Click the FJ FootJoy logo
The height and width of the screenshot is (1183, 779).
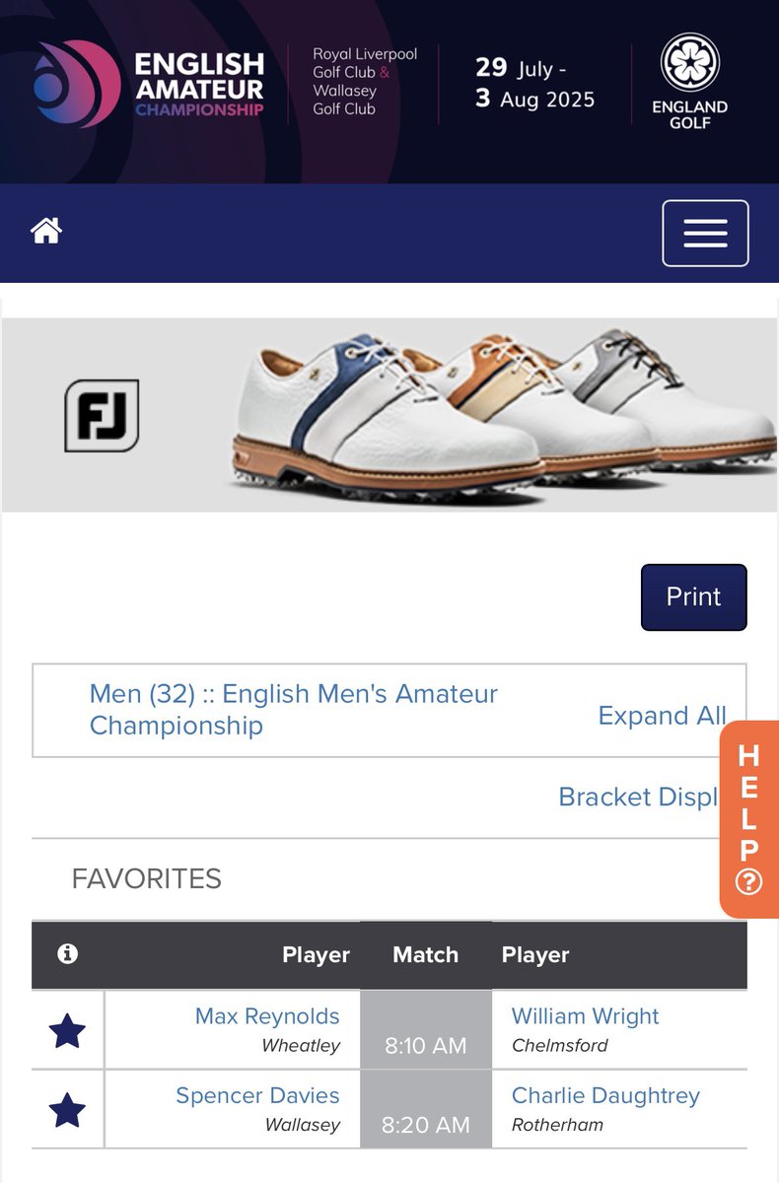(102, 415)
